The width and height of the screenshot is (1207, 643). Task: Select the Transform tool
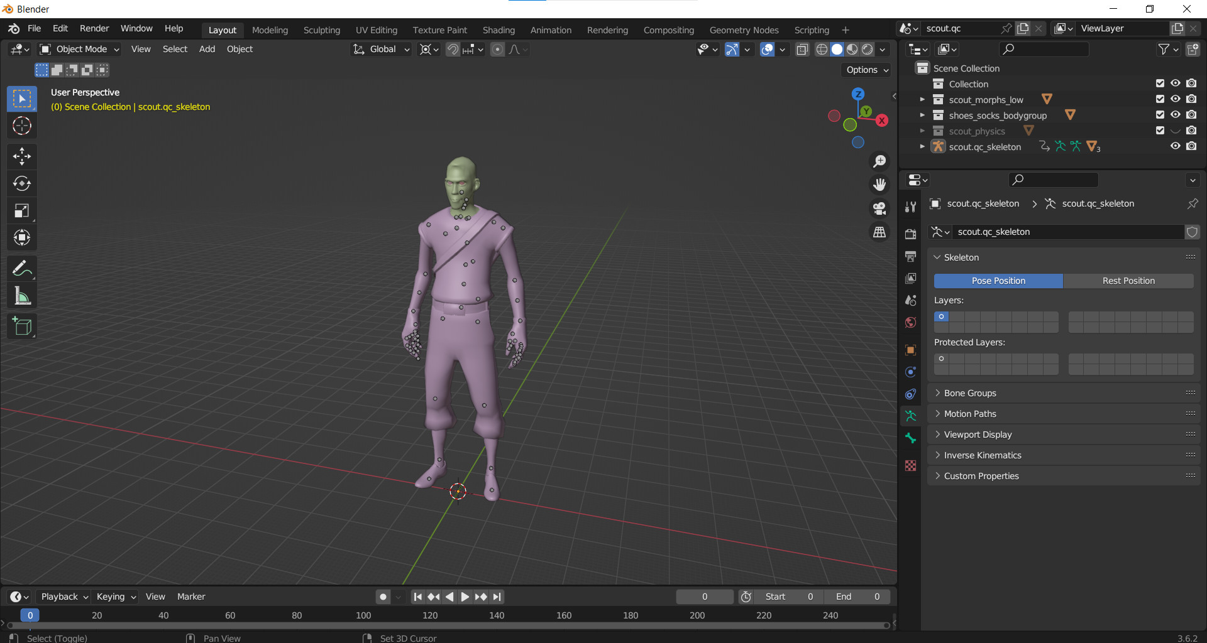coord(22,237)
